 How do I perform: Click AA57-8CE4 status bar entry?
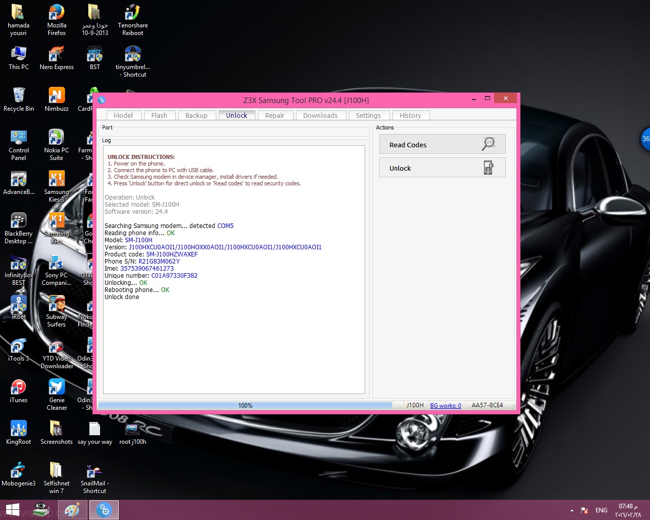point(487,405)
